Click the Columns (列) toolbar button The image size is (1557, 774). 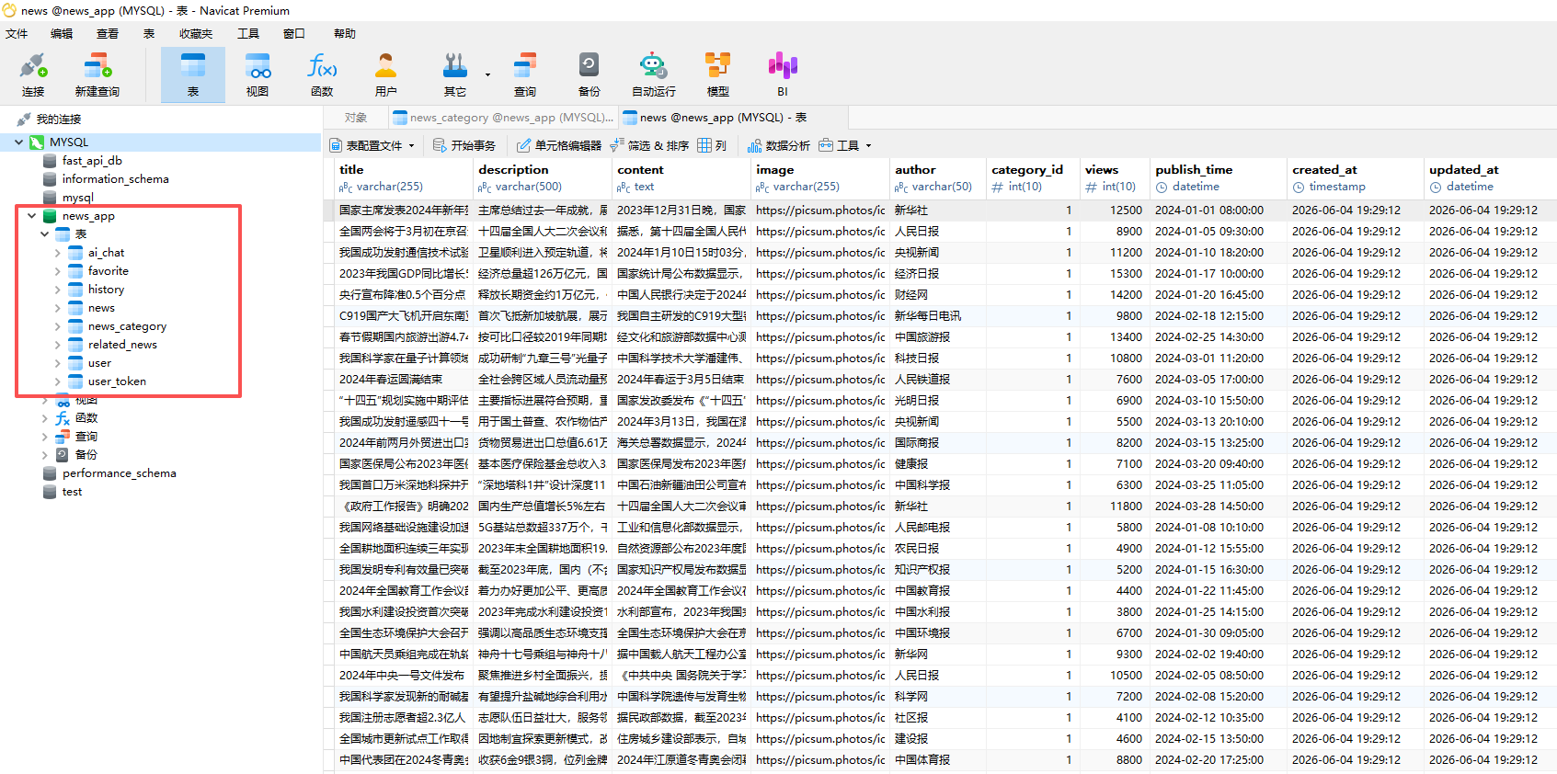point(712,145)
